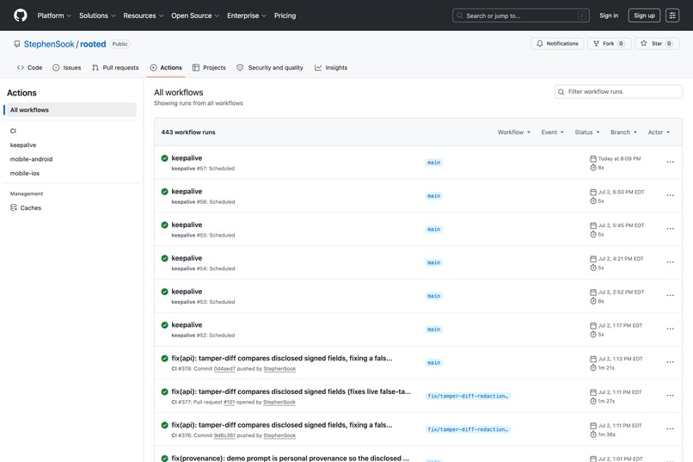Open the Insights tab
Image resolution: width=693 pixels, height=462 pixels.
coord(331,68)
